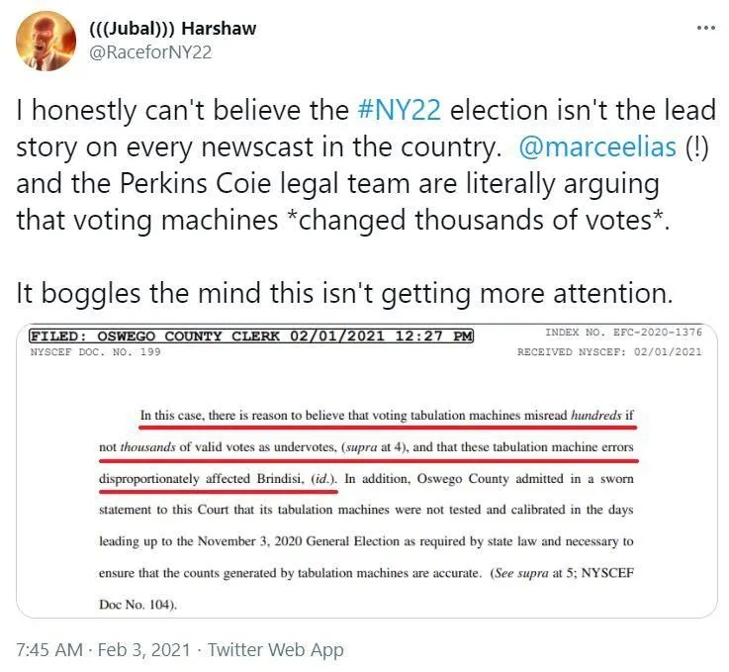Expand the attached court document image
729x672 pixels.
tap(365, 472)
